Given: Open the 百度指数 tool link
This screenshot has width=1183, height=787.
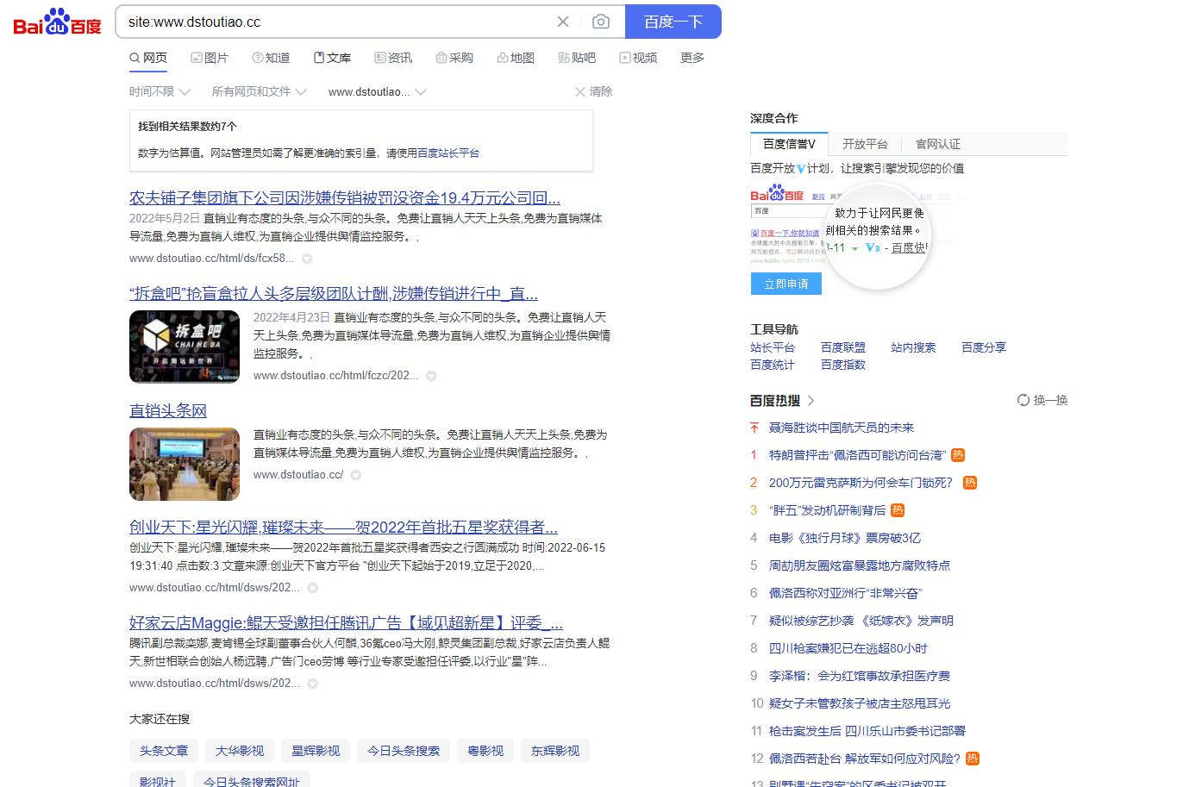Looking at the screenshot, I should coord(843,365).
